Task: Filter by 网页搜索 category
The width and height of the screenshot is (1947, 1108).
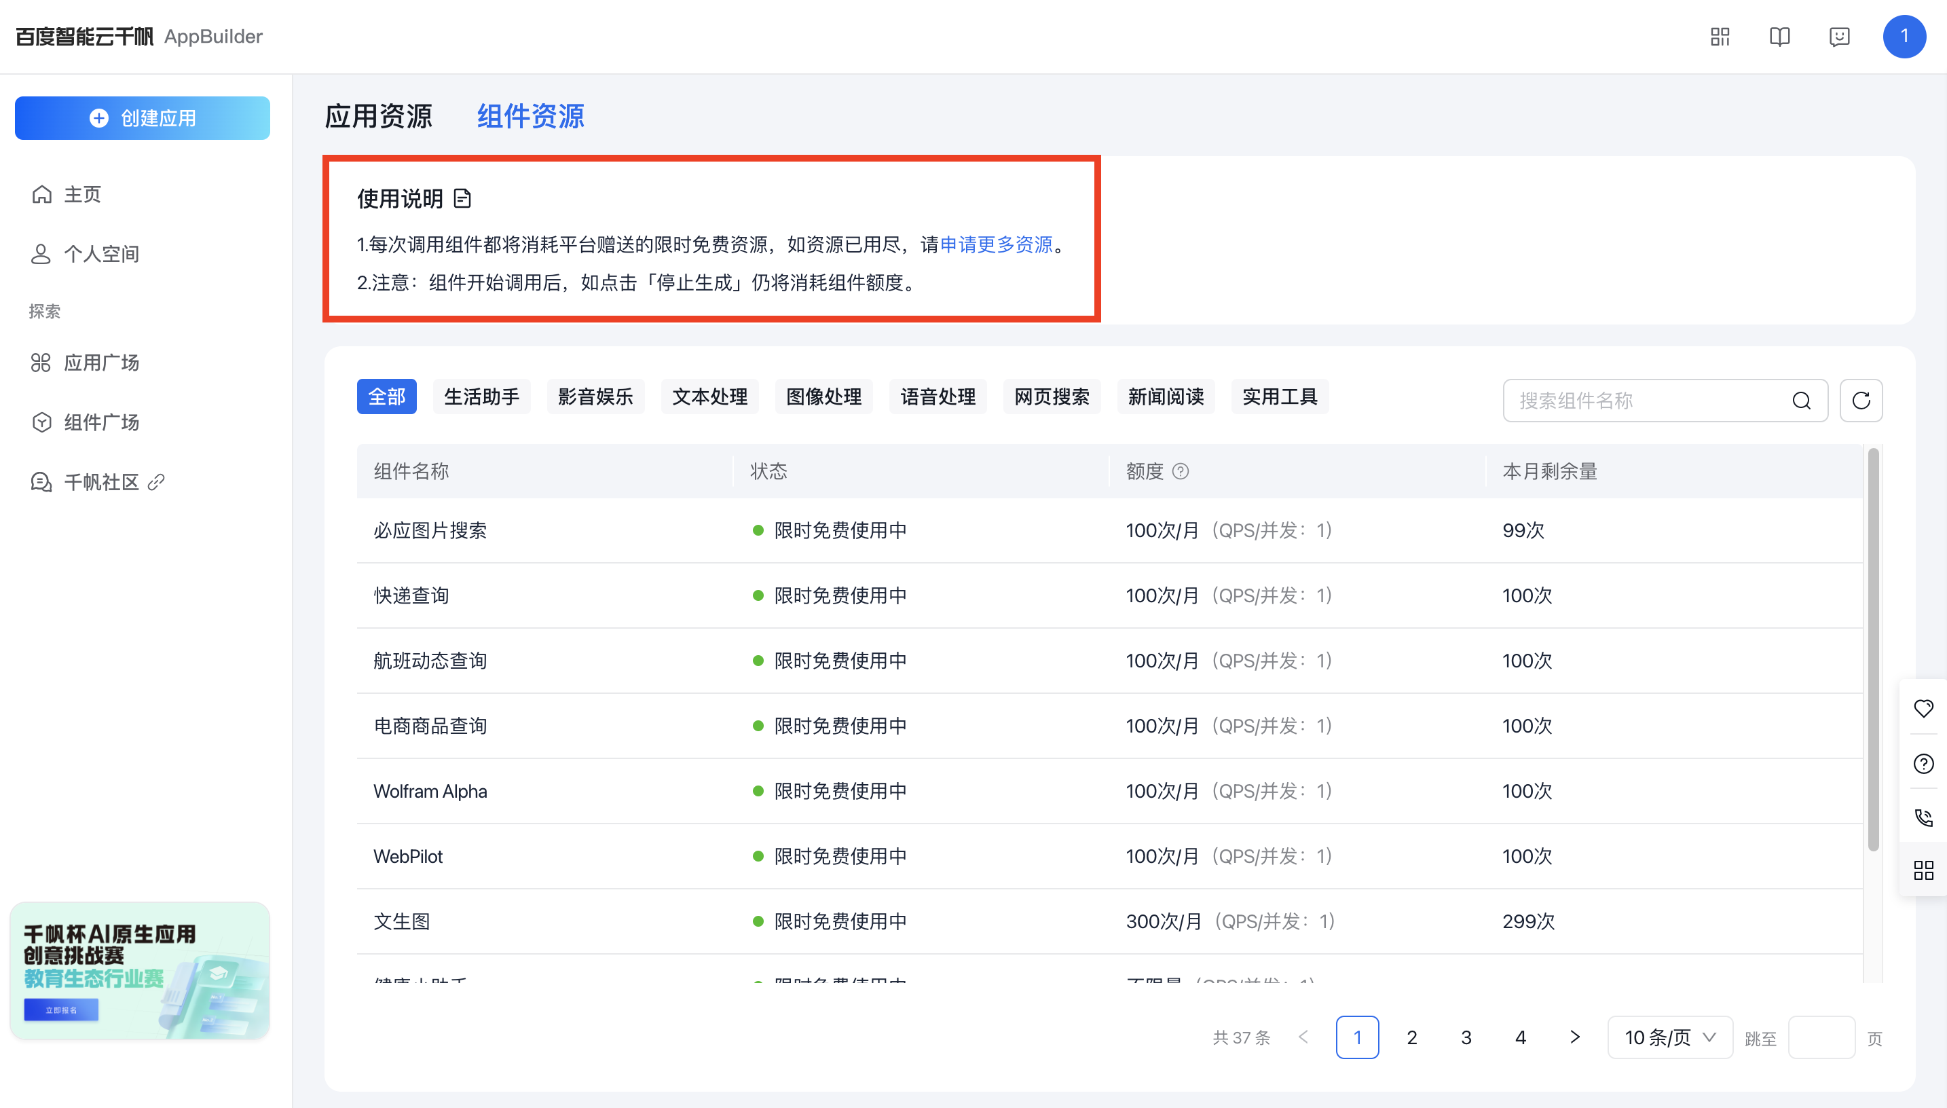Action: (1052, 396)
